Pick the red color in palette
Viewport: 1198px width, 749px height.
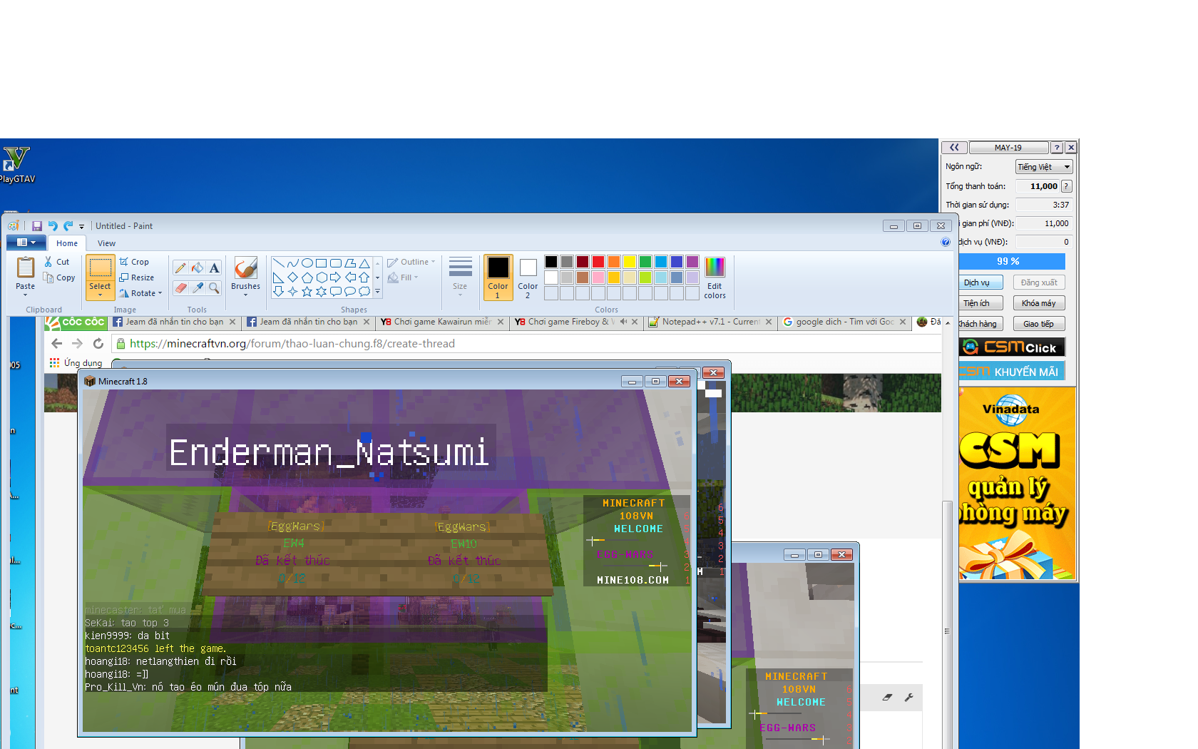(598, 262)
